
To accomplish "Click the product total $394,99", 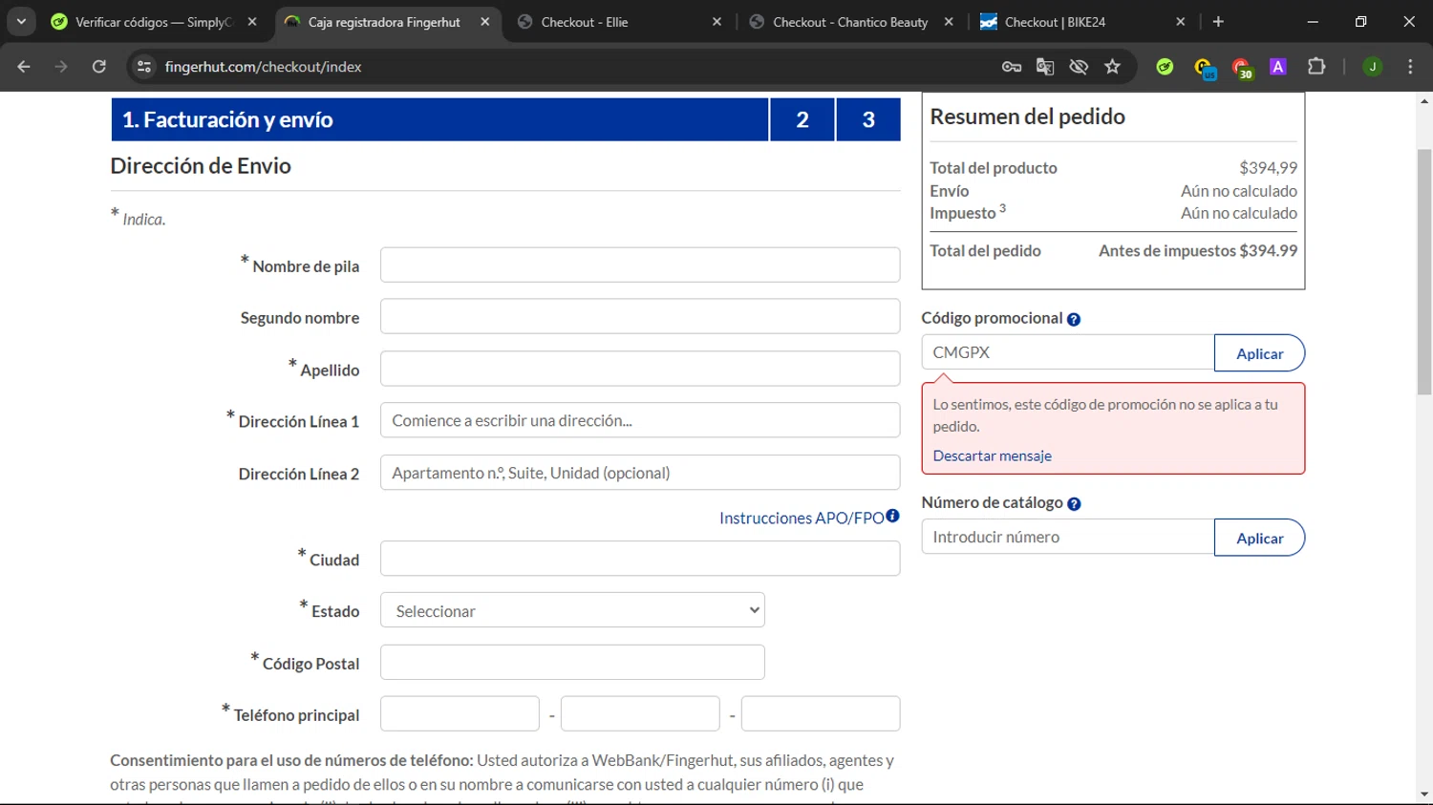I will (1268, 168).
